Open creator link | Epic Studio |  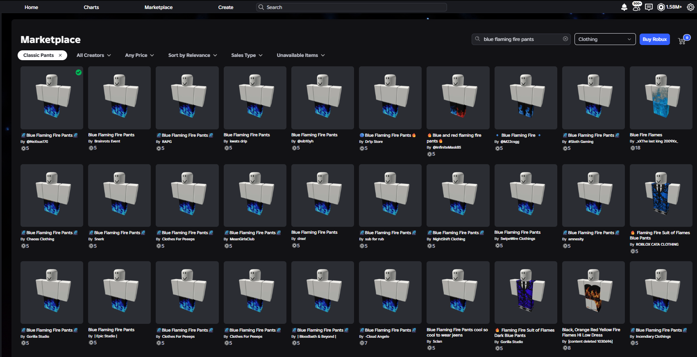click(x=106, y=336)
